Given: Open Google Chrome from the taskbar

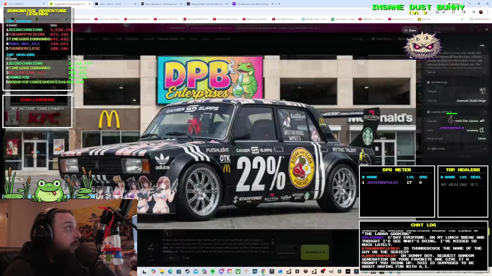Looking at the screenshot, I should pos(263,271).
